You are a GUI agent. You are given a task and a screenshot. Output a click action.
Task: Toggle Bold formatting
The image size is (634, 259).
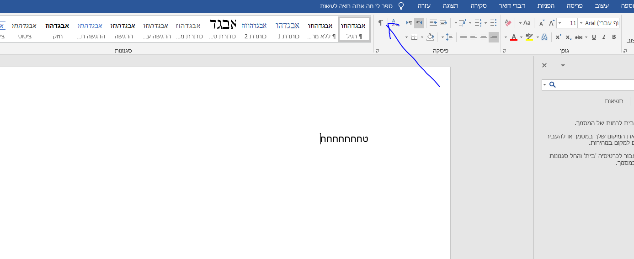coord(614,37)
